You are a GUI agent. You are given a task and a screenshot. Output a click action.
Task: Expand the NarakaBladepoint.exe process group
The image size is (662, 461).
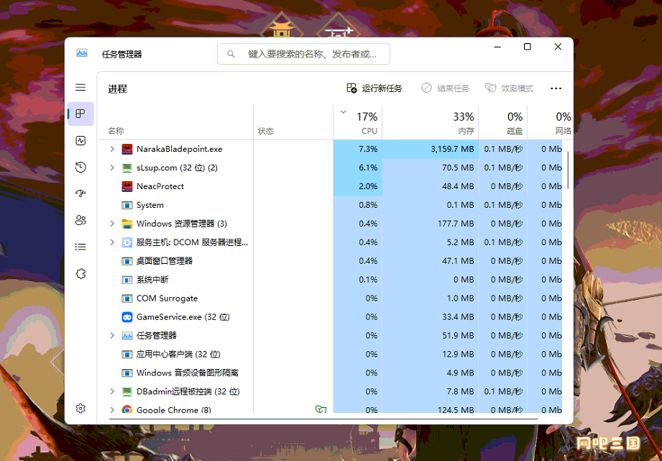[x=112, y=149]
